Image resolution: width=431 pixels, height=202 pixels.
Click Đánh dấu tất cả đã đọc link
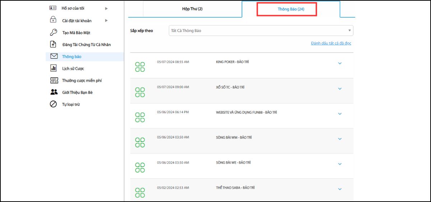pyautogui.click(x=331, y=43)
